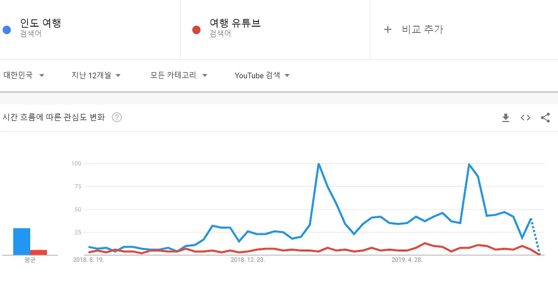Open the 지난 12개월 time range dropdown

coord(96,75)
